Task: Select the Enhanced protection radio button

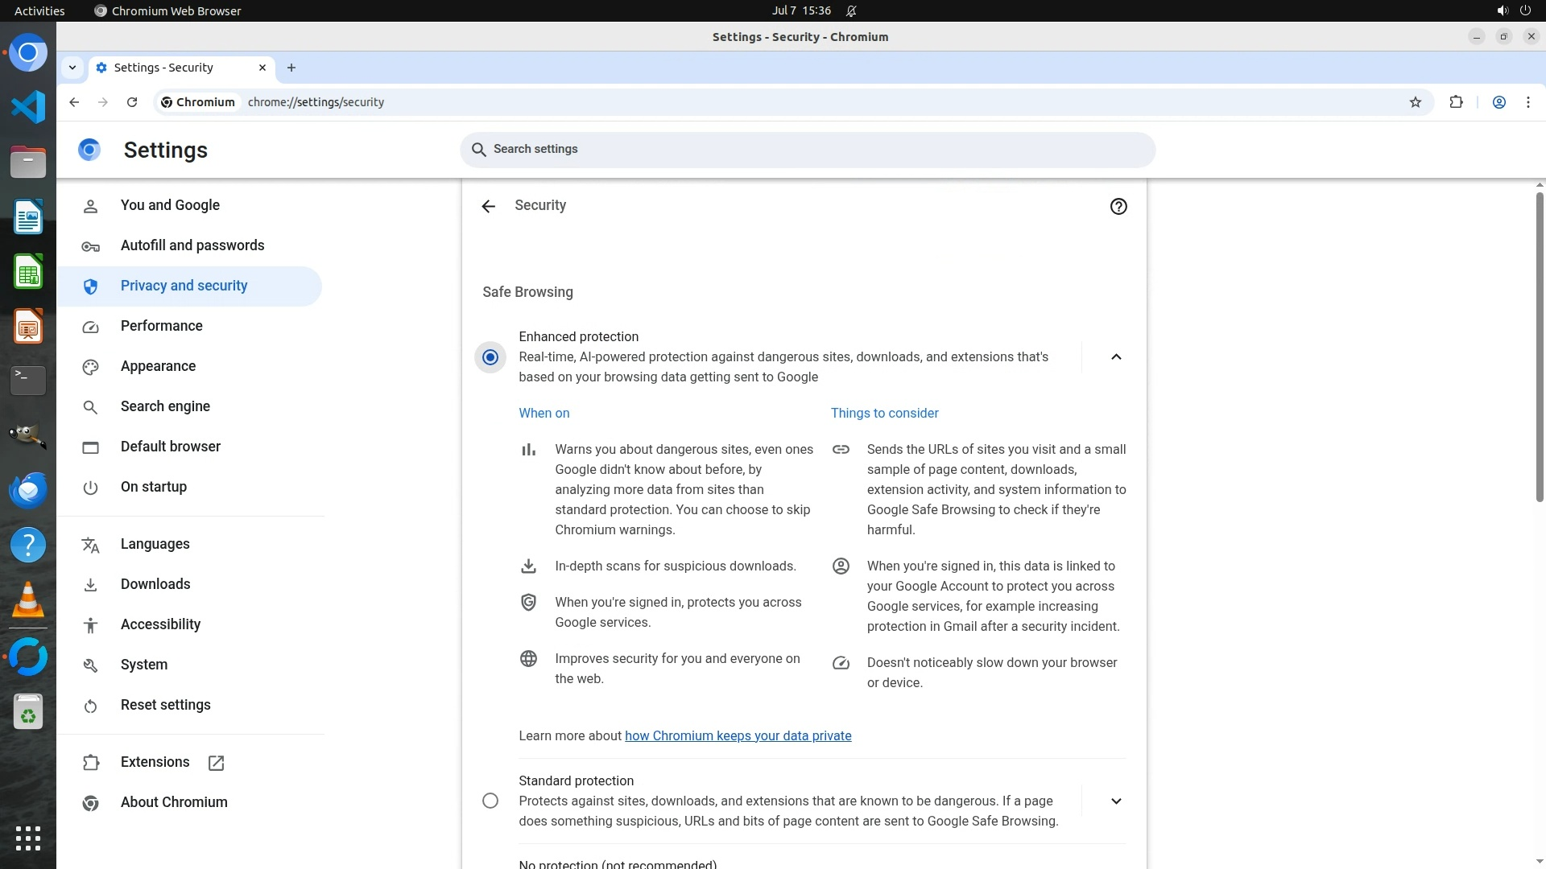Action: point(490,357)
